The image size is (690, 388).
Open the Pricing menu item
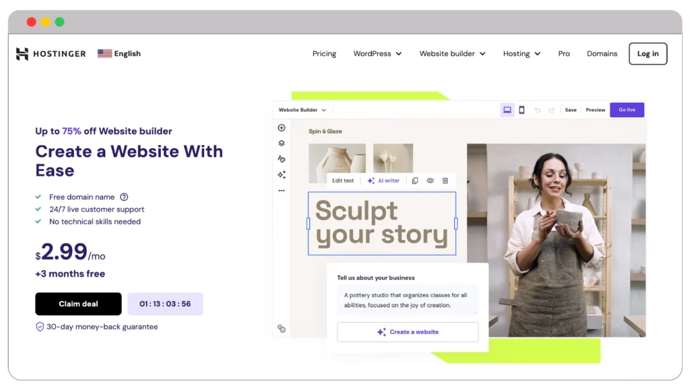tap(324, 54)
